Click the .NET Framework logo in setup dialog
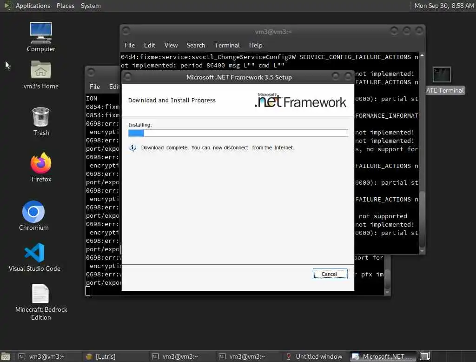This screenshot has height=362, width=476. pos(300,101)
